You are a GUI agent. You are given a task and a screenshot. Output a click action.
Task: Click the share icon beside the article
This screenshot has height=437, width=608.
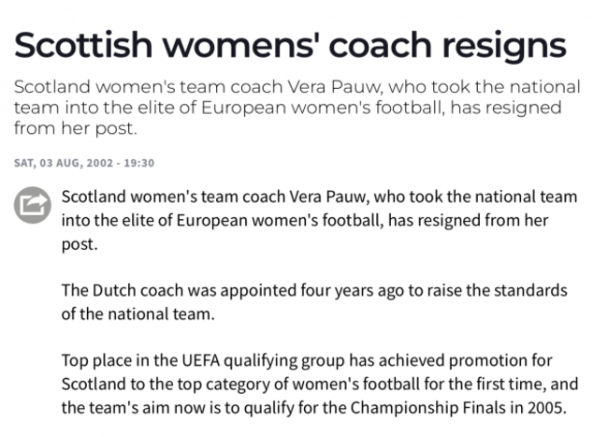pos(32,205)
